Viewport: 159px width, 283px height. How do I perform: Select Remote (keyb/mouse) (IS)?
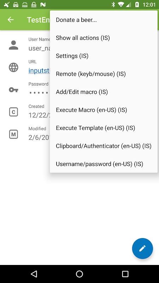coord(104,74)
